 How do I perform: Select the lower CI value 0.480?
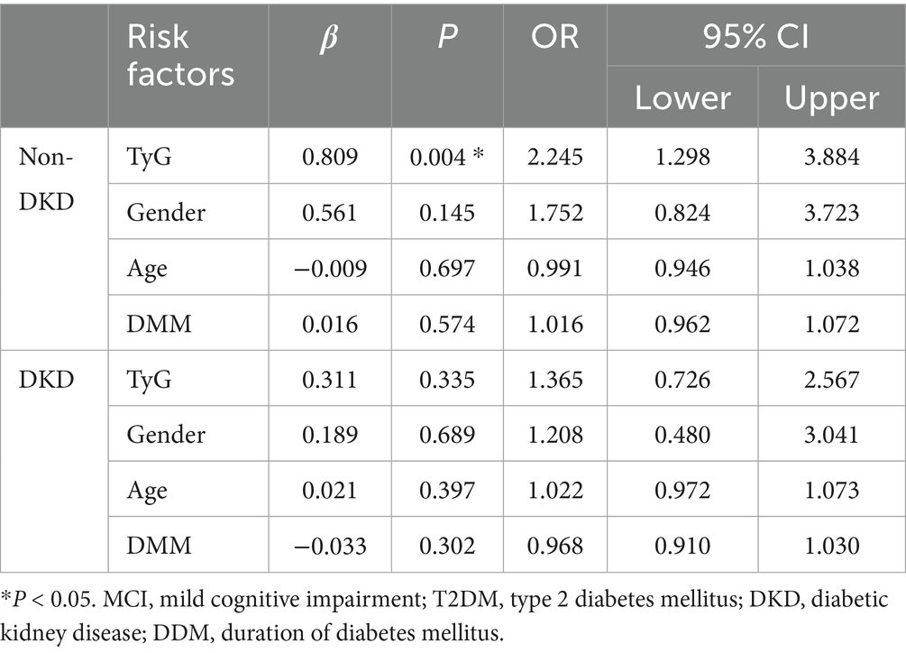(x=682, y=434)
